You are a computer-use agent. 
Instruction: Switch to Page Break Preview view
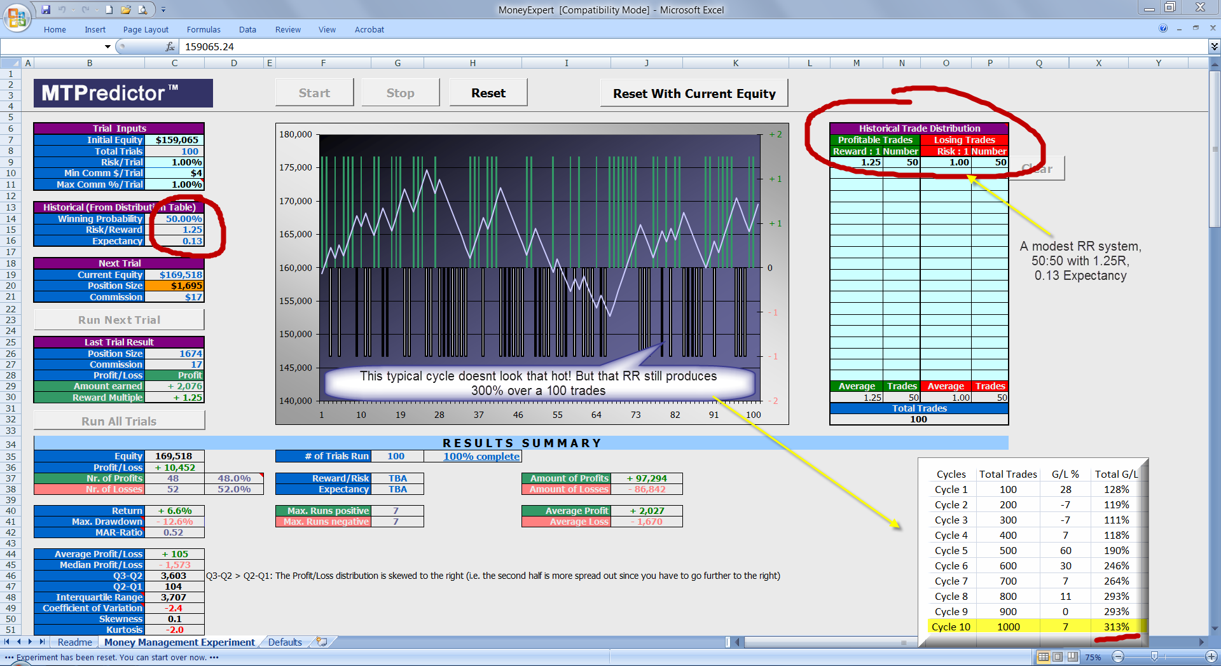1072,656
